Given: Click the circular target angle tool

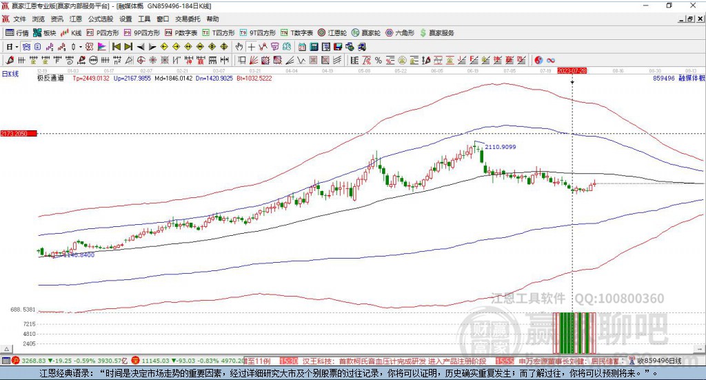Looking at the screenshot, I should pos(141,60).
